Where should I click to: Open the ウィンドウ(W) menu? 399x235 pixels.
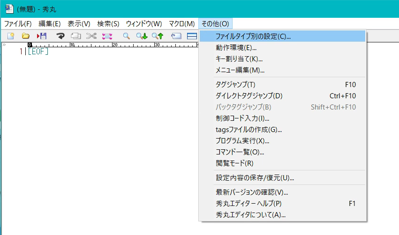pyautogui.click(x=144, y=23)
